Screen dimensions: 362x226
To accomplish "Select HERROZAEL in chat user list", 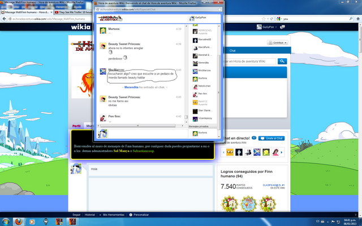I will pos(202,32).
